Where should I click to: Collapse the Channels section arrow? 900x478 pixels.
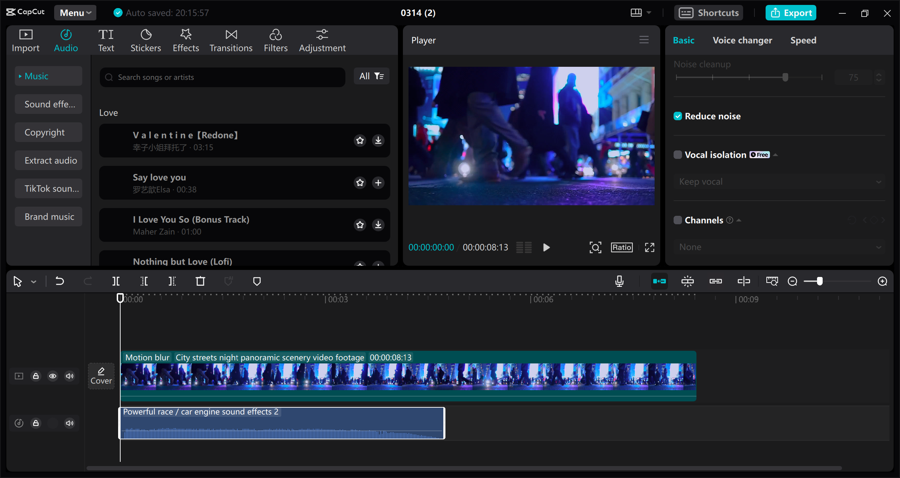(x=739, y=220)
